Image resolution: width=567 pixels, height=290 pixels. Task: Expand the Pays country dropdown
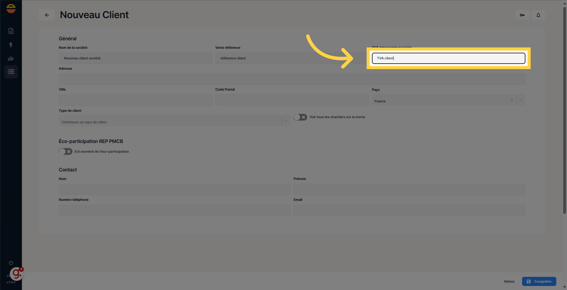coord(521,100)
